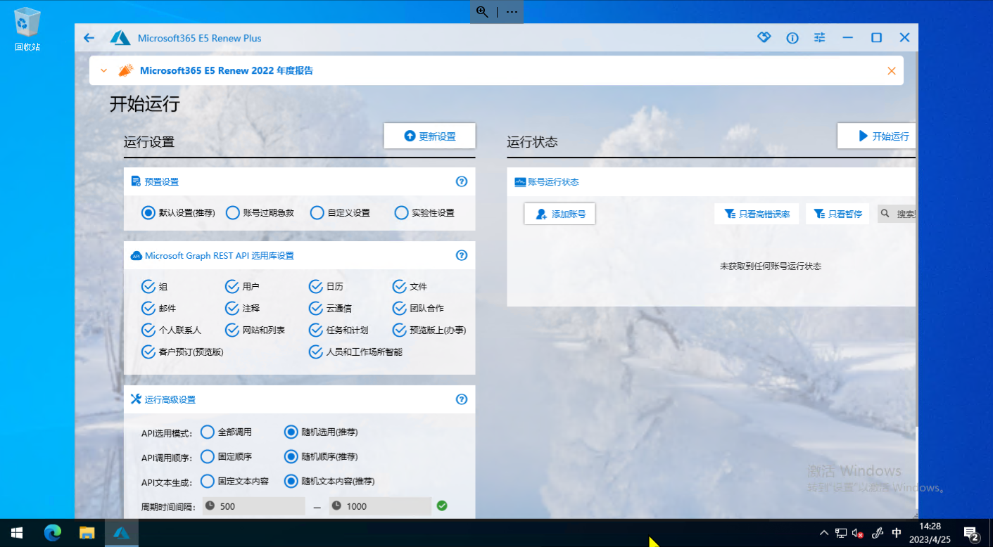
Task: Open help for 预置设置 section
Action: pyautogui.click(x=462, y=181)
